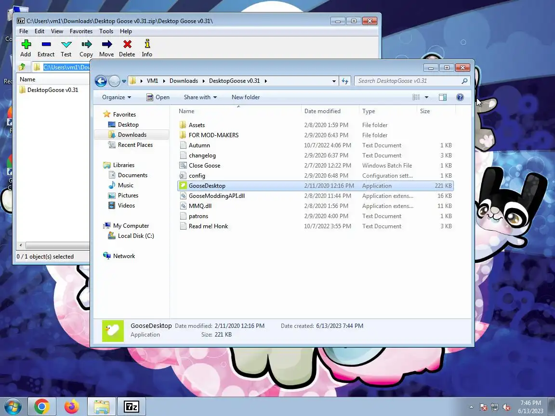Screen dimensions: 555x416
Task: Refresh the DesktopGoose v0.31 folder view
Action: pyautogui.click(x=345, y=81)
